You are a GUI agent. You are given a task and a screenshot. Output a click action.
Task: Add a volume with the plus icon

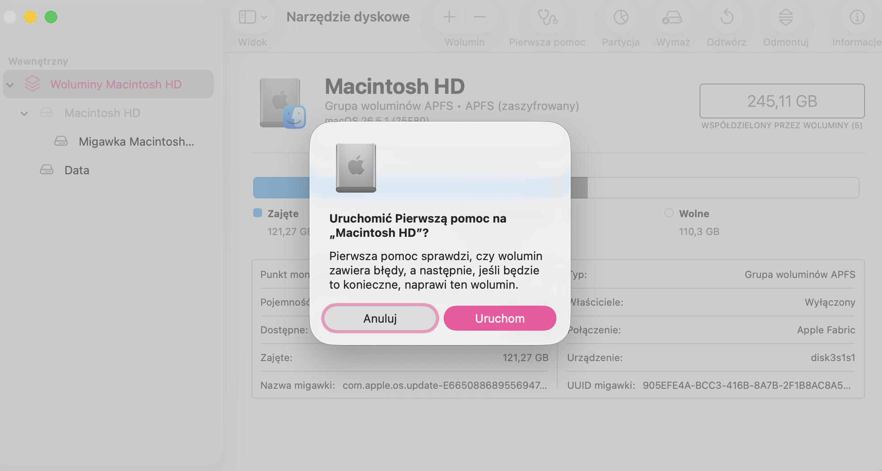pos(449,17)
